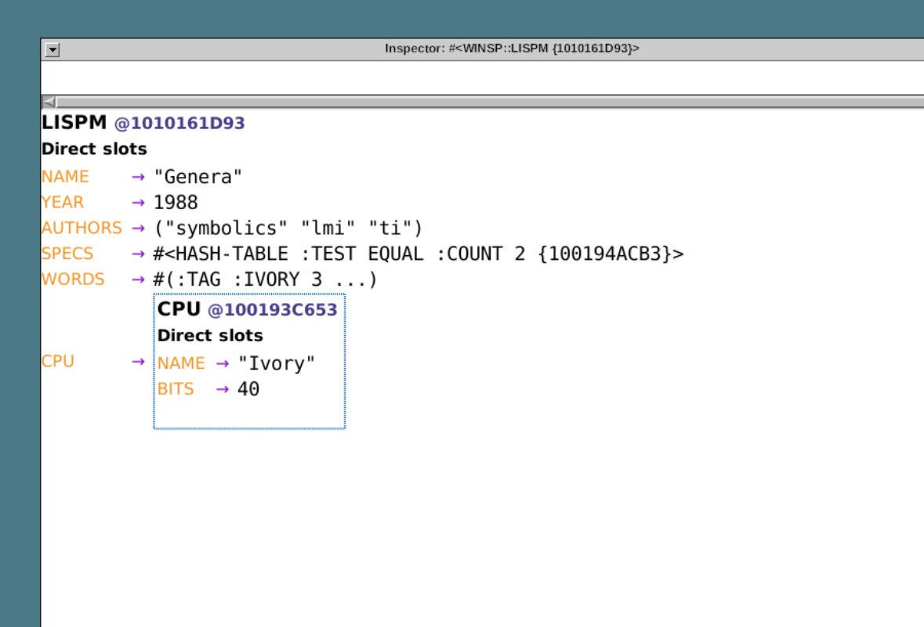924x627 pixels.
Task: Click the arrow next to the outer CPU slot
Action: (138, 362)
